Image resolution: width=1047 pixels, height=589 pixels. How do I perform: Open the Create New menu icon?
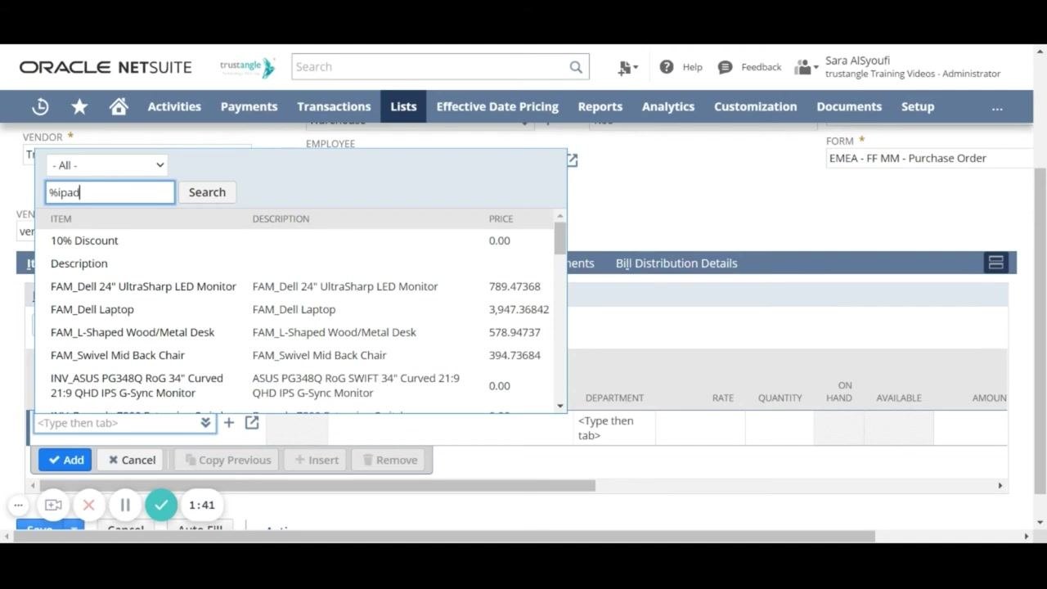click(627, 68)
